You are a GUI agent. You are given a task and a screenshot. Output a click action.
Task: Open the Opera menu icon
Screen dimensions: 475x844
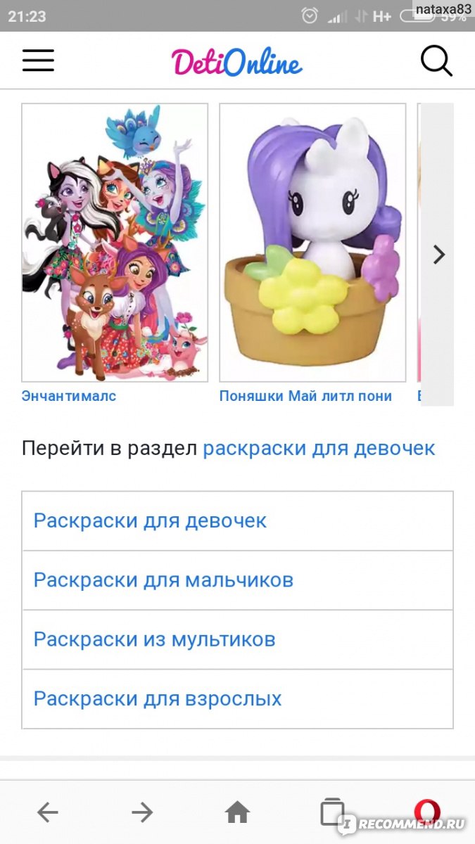(427, 812)
